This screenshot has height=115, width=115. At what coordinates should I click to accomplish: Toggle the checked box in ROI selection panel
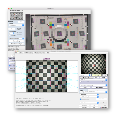[9, 66]
